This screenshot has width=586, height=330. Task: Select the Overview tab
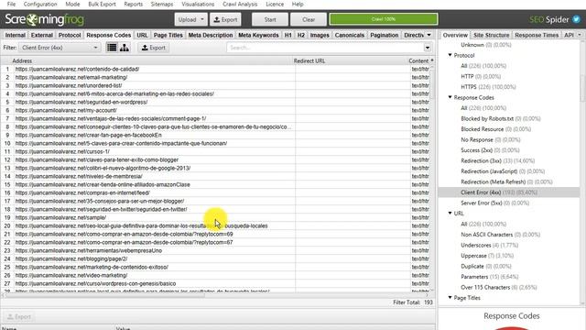(x=455, y=35)
